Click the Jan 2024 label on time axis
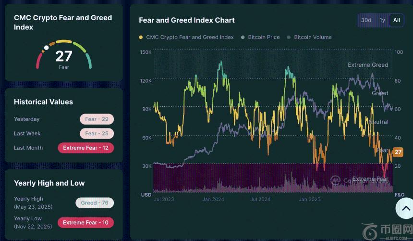 point(213,199)
